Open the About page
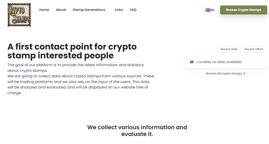This screenshot has width=269, height=144. coord(61,10)
